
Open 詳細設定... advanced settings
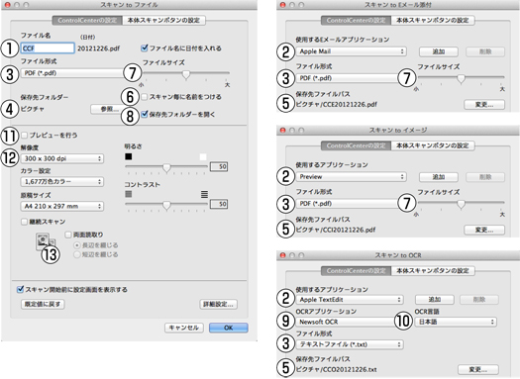tap(219, 304)
